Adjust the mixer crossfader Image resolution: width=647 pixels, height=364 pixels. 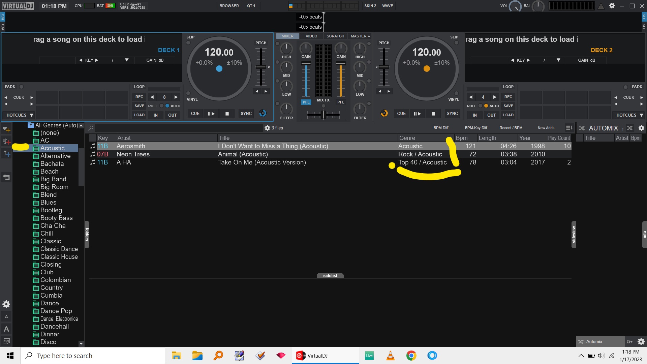point(323,115)
